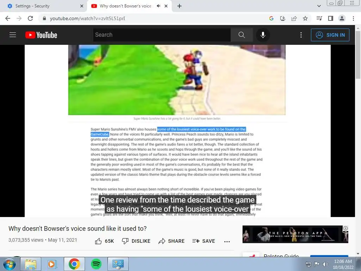The image size is (361, 271).
Task: Open Action Center flag tray icon
Action: (x=317, y=264)
